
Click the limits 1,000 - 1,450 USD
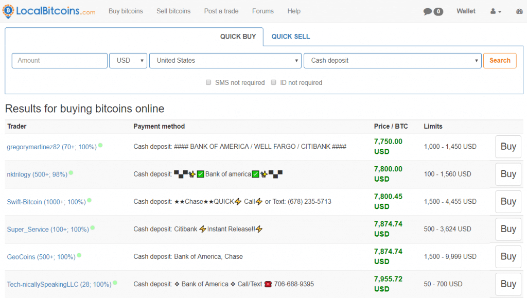point(450,147)
